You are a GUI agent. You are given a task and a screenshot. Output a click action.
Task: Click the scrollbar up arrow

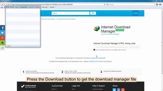tap(162, 10)
